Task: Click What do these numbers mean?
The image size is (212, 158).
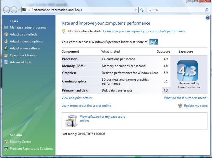Action: coord(185,98)
